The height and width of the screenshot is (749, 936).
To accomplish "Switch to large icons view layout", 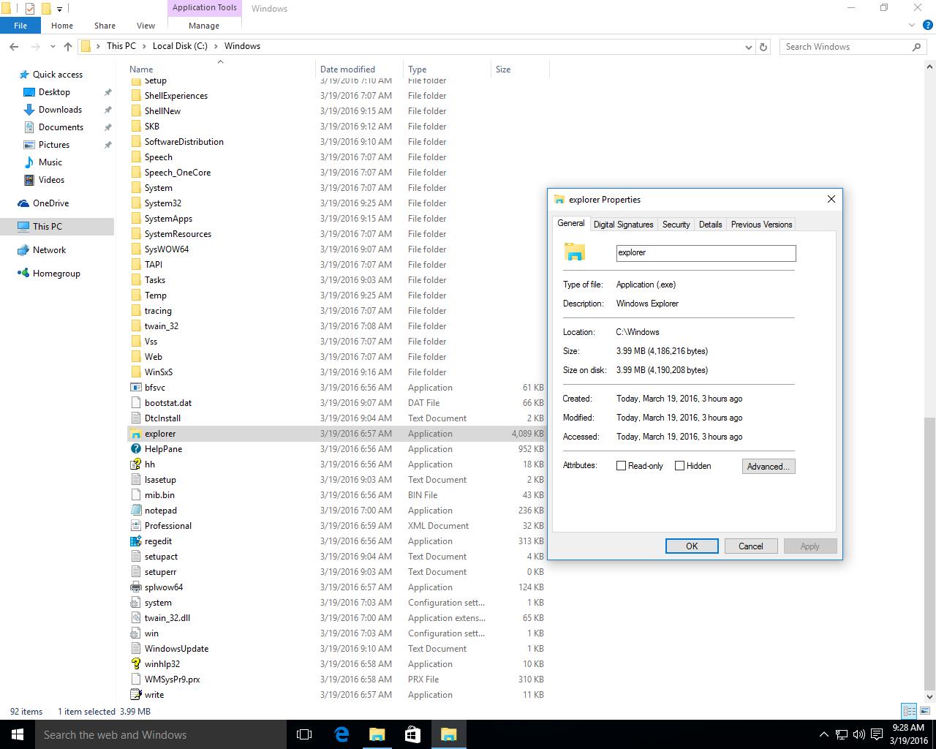I will (925, 711).
